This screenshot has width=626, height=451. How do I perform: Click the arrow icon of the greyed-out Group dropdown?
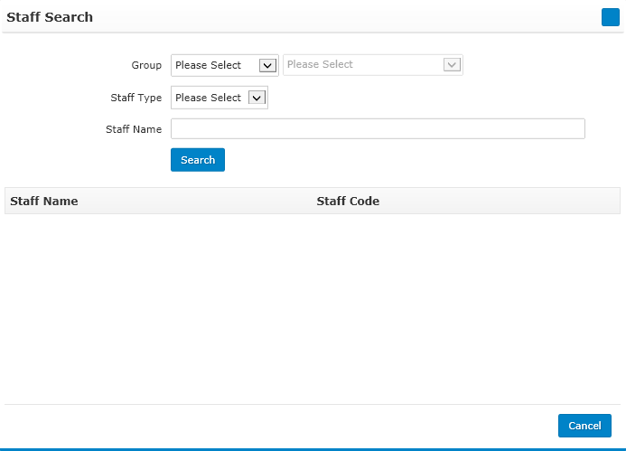pos(452,65)
